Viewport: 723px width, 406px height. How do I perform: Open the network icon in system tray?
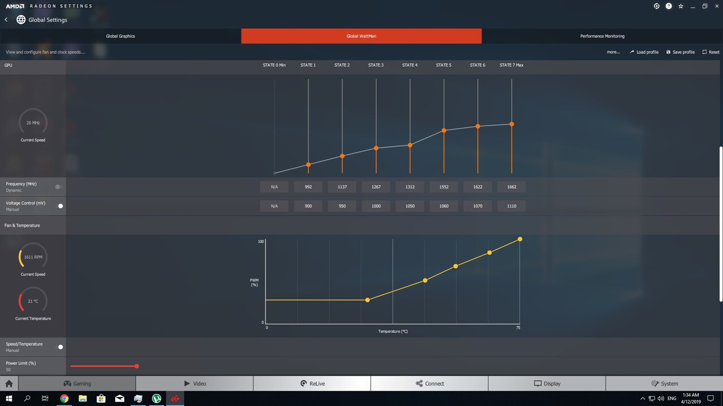pyautogui.click(x=652, y=399)
